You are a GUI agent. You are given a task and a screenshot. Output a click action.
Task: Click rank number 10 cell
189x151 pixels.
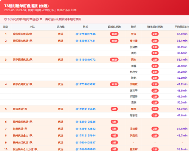(x=6, y=149)
